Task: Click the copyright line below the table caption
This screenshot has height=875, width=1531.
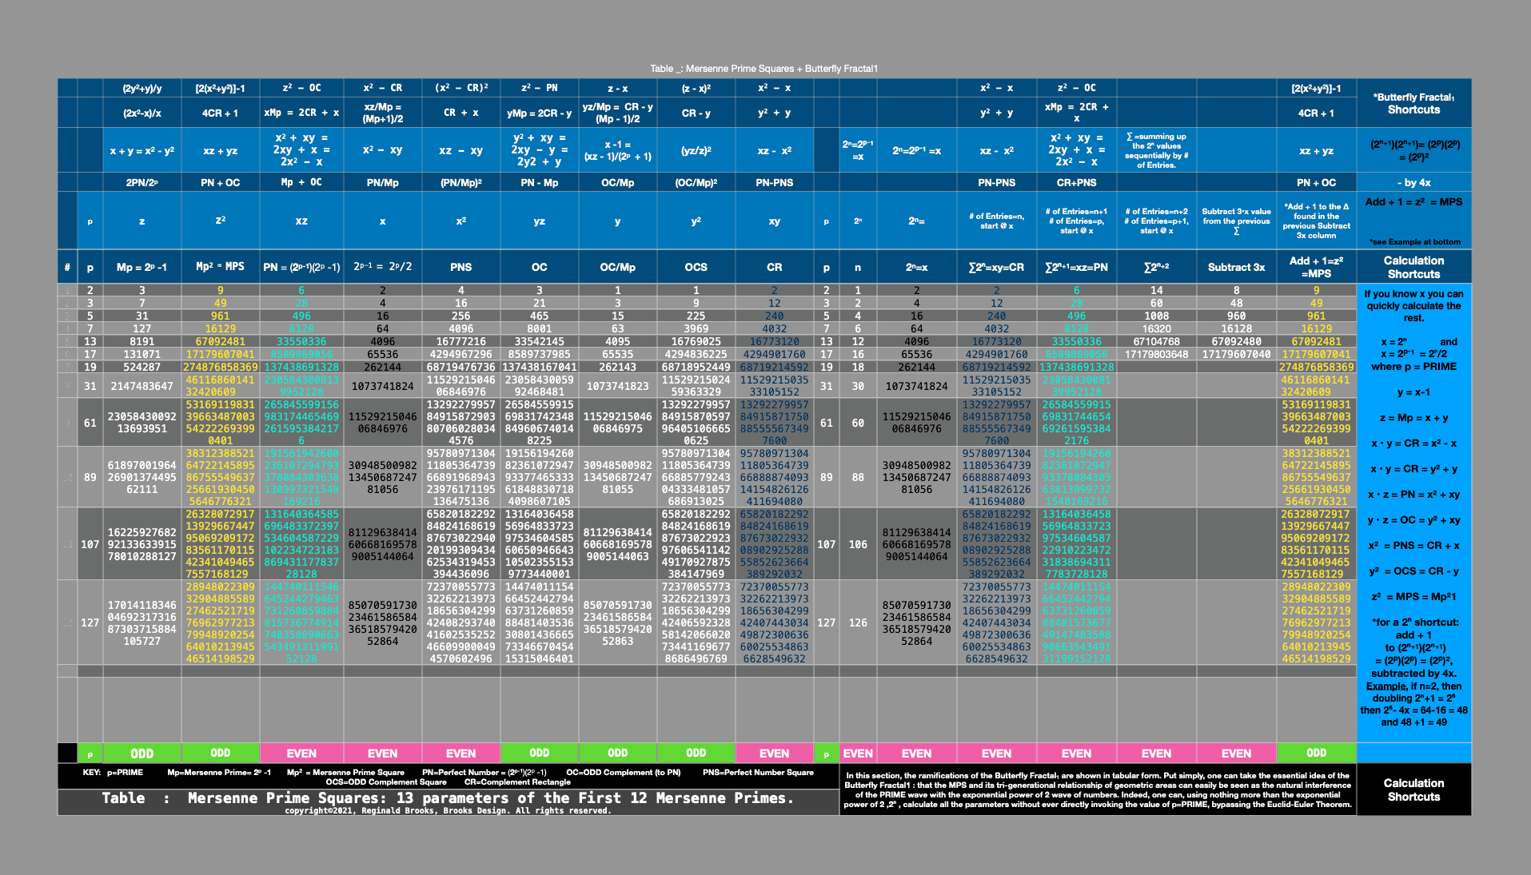Action: point(448,810)
